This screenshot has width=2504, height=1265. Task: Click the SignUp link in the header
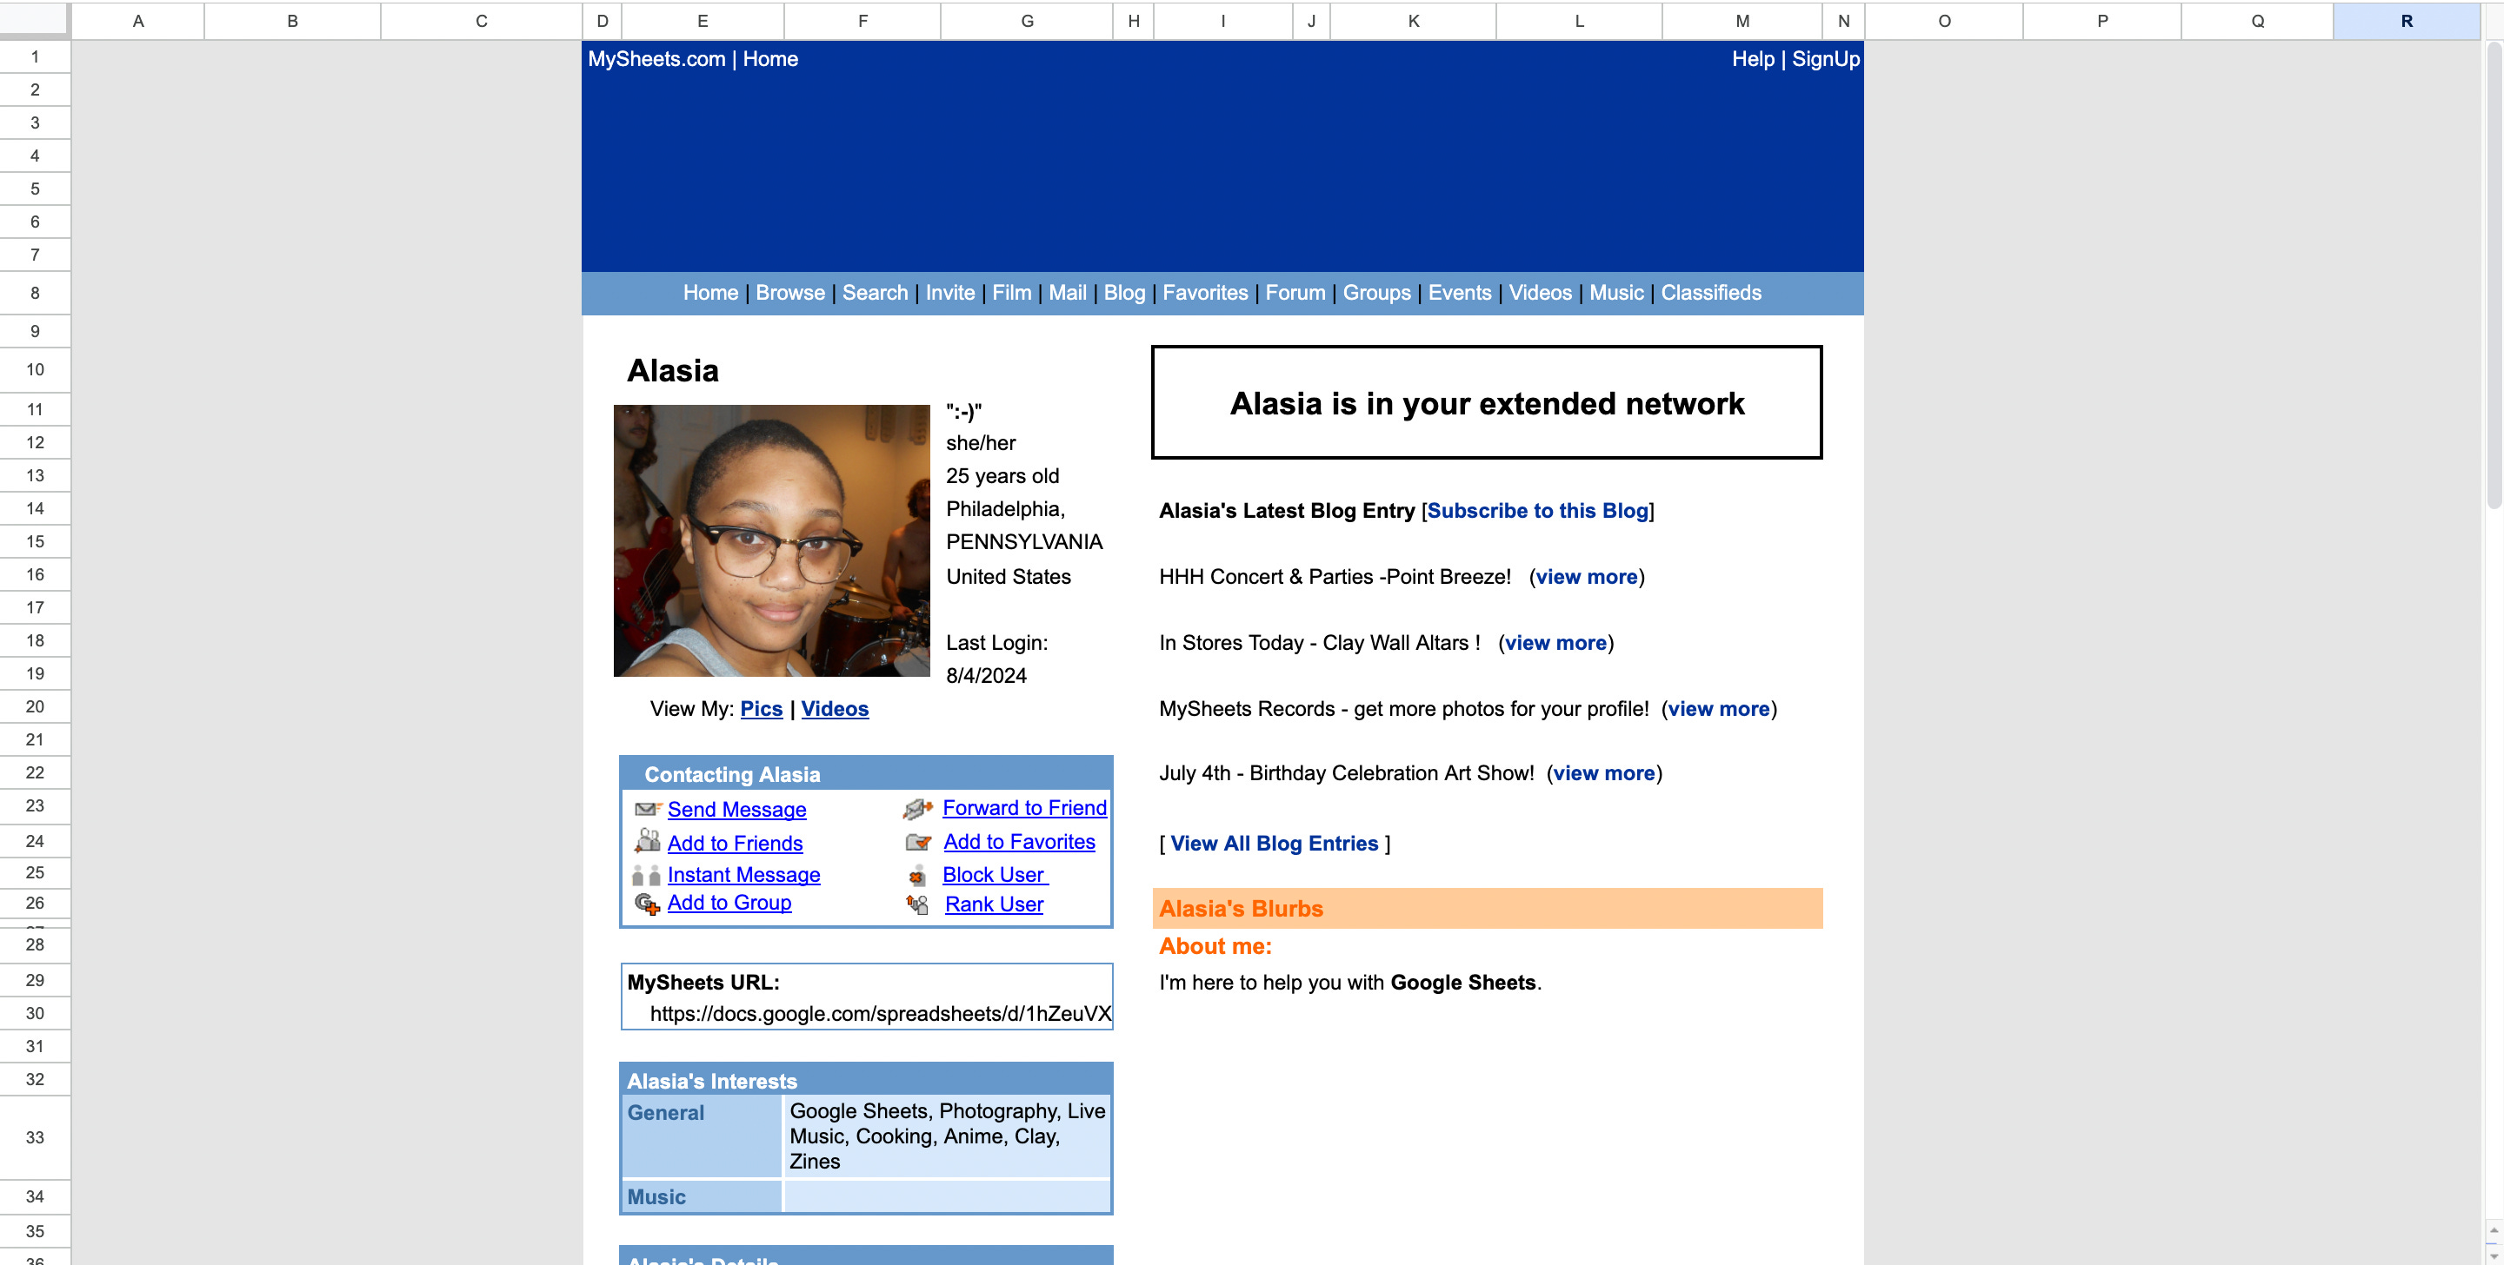point(1825,59)
